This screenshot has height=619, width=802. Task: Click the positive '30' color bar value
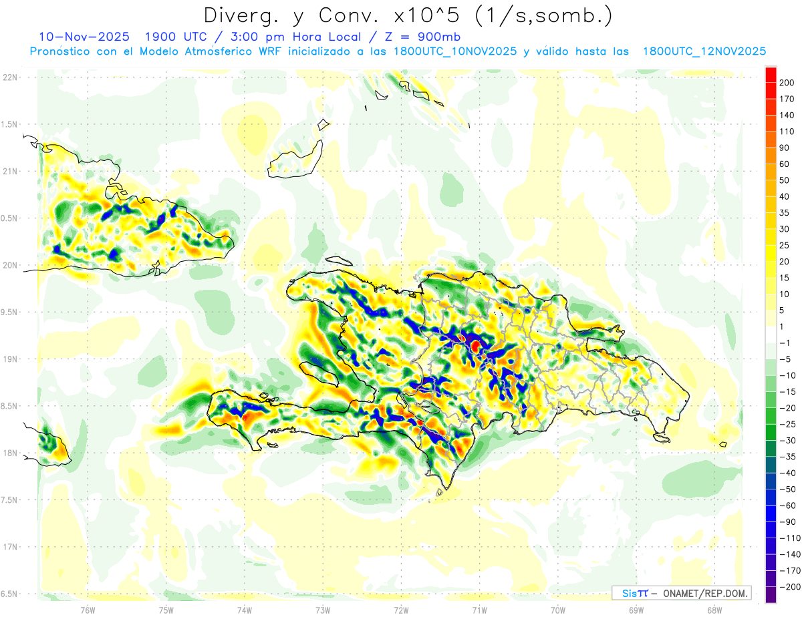click(x=785, y=229)
